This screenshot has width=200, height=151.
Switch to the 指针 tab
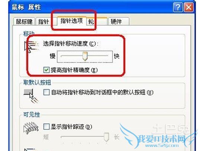(43, 22)
